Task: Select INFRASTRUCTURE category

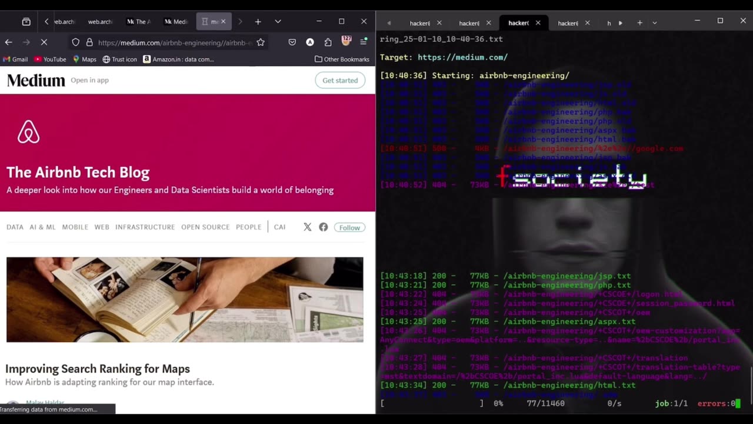Action: 145,227
